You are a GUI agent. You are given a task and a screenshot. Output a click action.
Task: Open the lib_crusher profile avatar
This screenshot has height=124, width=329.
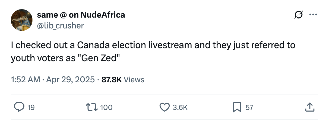coord(22,21)
